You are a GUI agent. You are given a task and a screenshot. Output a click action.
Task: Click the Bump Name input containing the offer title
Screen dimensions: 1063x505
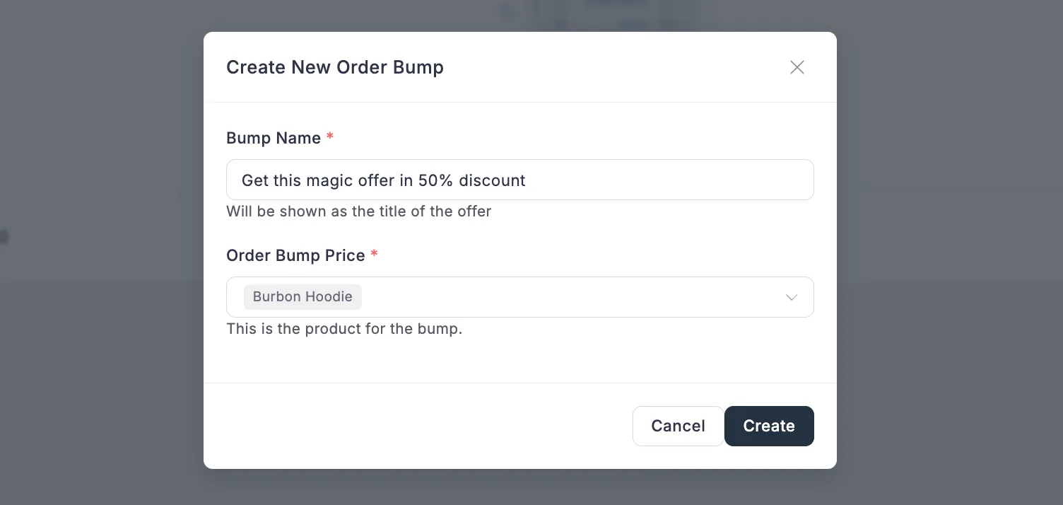click(x=520, y=180)
